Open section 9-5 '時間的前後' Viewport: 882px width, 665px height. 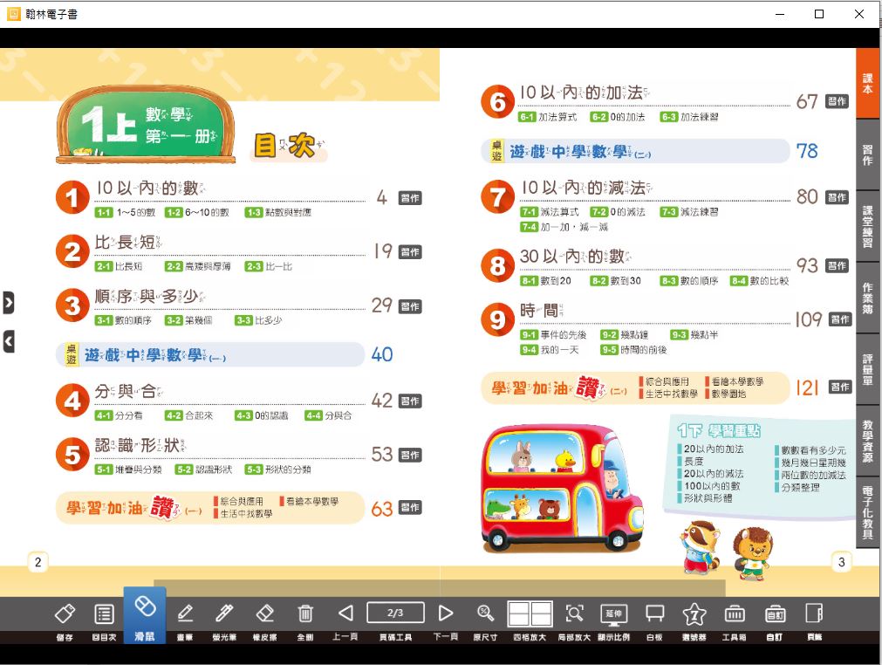(633, 349)
